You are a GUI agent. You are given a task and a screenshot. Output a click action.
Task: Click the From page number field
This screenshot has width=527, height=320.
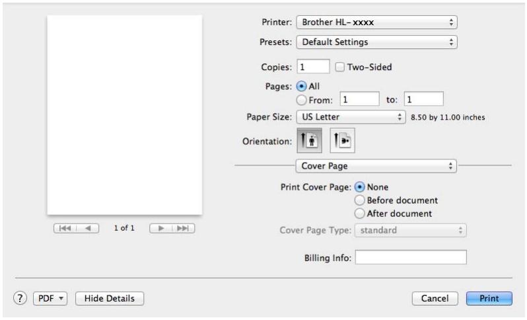360,99
